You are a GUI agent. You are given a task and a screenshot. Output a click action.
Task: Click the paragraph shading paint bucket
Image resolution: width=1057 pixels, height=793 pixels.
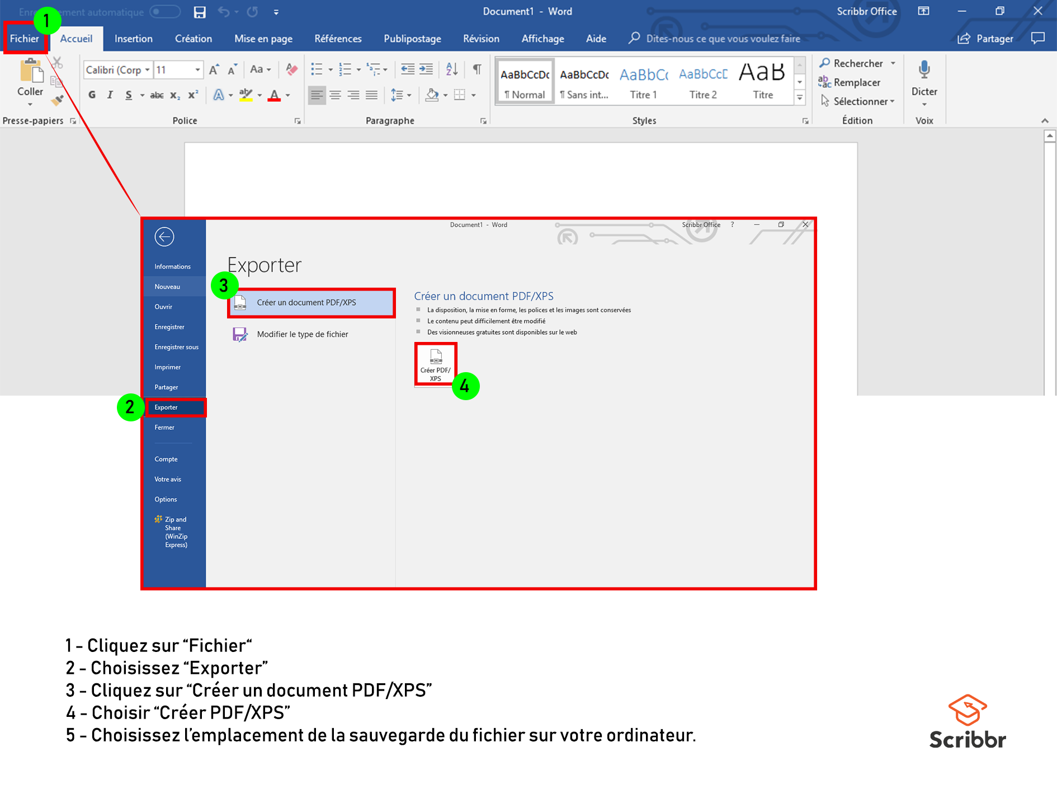pyautogui.click(x=432, y=95)
